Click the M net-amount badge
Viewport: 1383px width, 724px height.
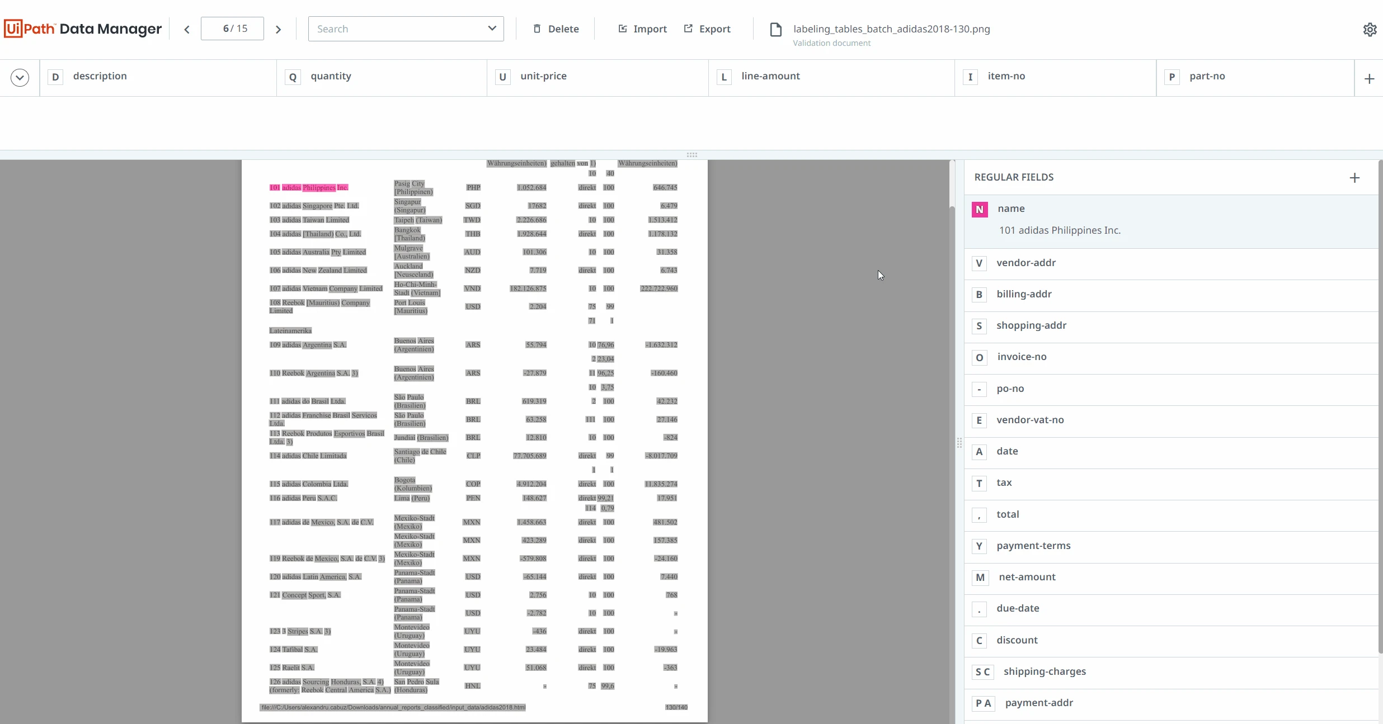[980, 578]
